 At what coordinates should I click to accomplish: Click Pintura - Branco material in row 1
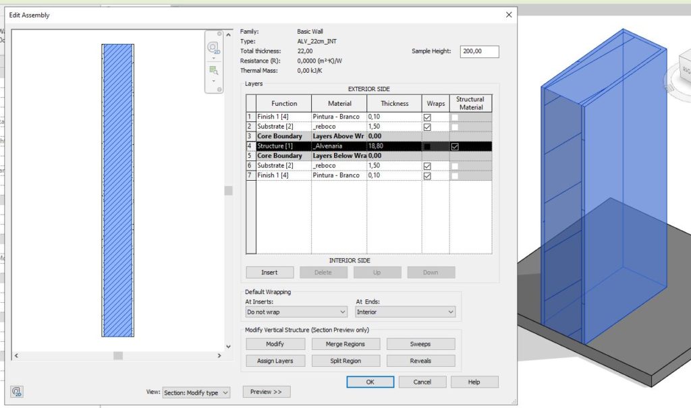(x=339, y=117)
